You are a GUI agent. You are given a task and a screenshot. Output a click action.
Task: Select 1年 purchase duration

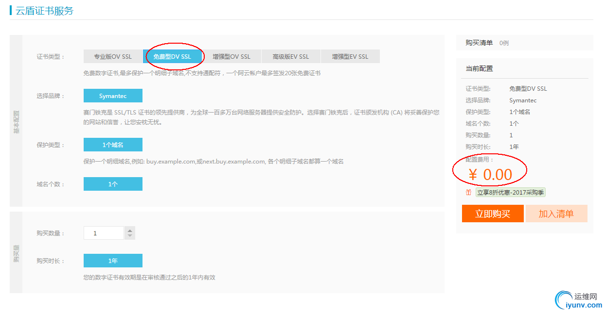(x=113, y=261)
